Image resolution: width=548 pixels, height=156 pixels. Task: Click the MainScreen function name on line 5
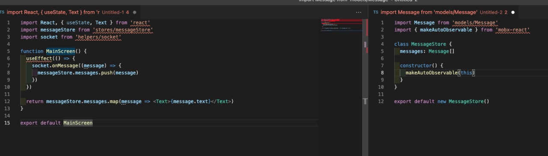[60, 51]
